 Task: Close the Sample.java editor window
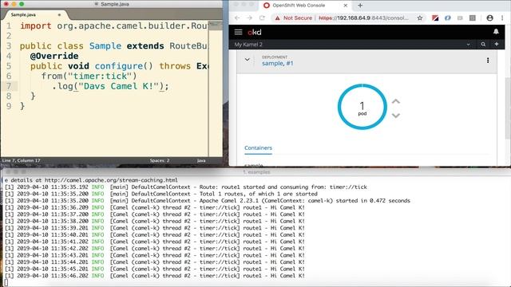click(x=6, y=4)
